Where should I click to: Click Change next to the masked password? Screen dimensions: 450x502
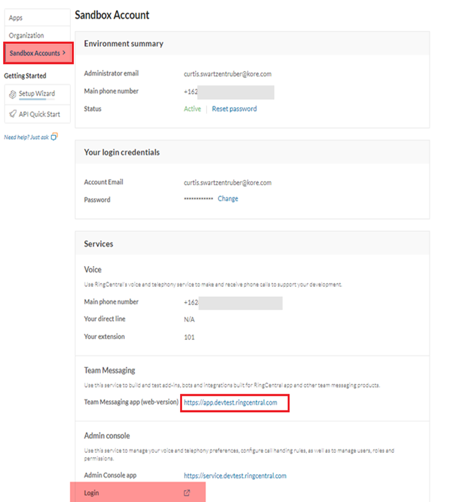(228, 199)
